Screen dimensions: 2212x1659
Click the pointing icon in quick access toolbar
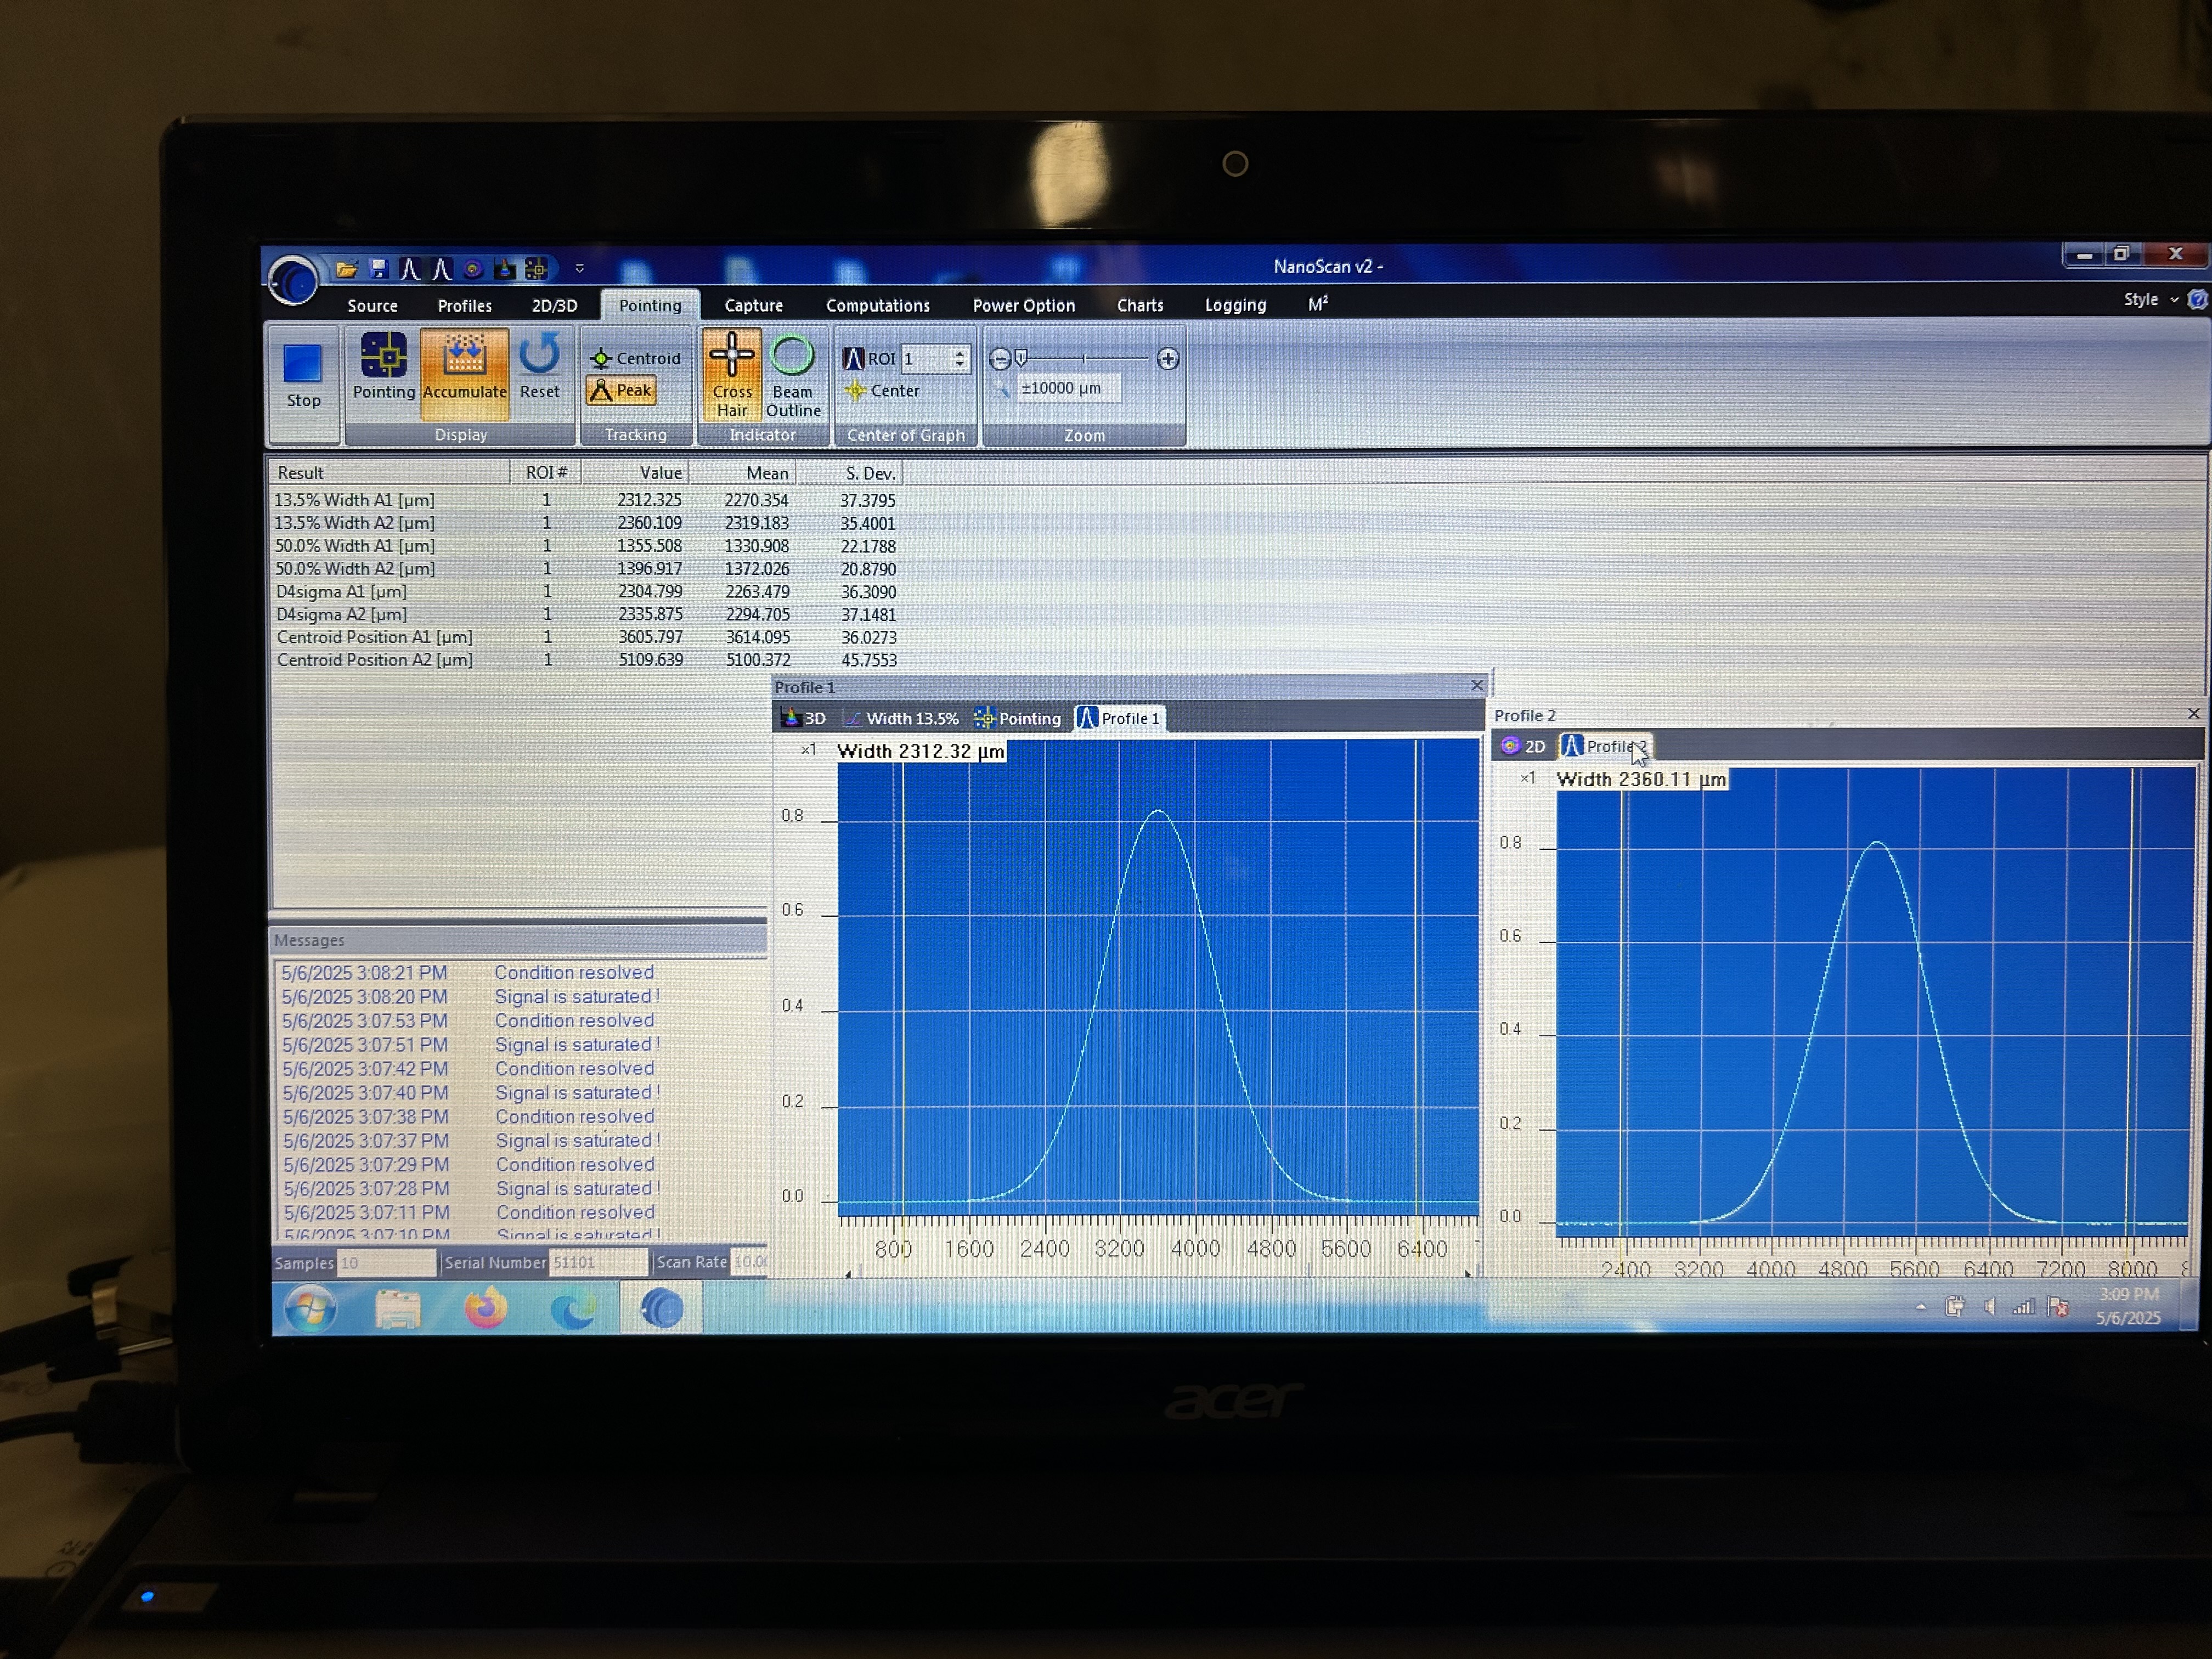(x=536, y=268)
